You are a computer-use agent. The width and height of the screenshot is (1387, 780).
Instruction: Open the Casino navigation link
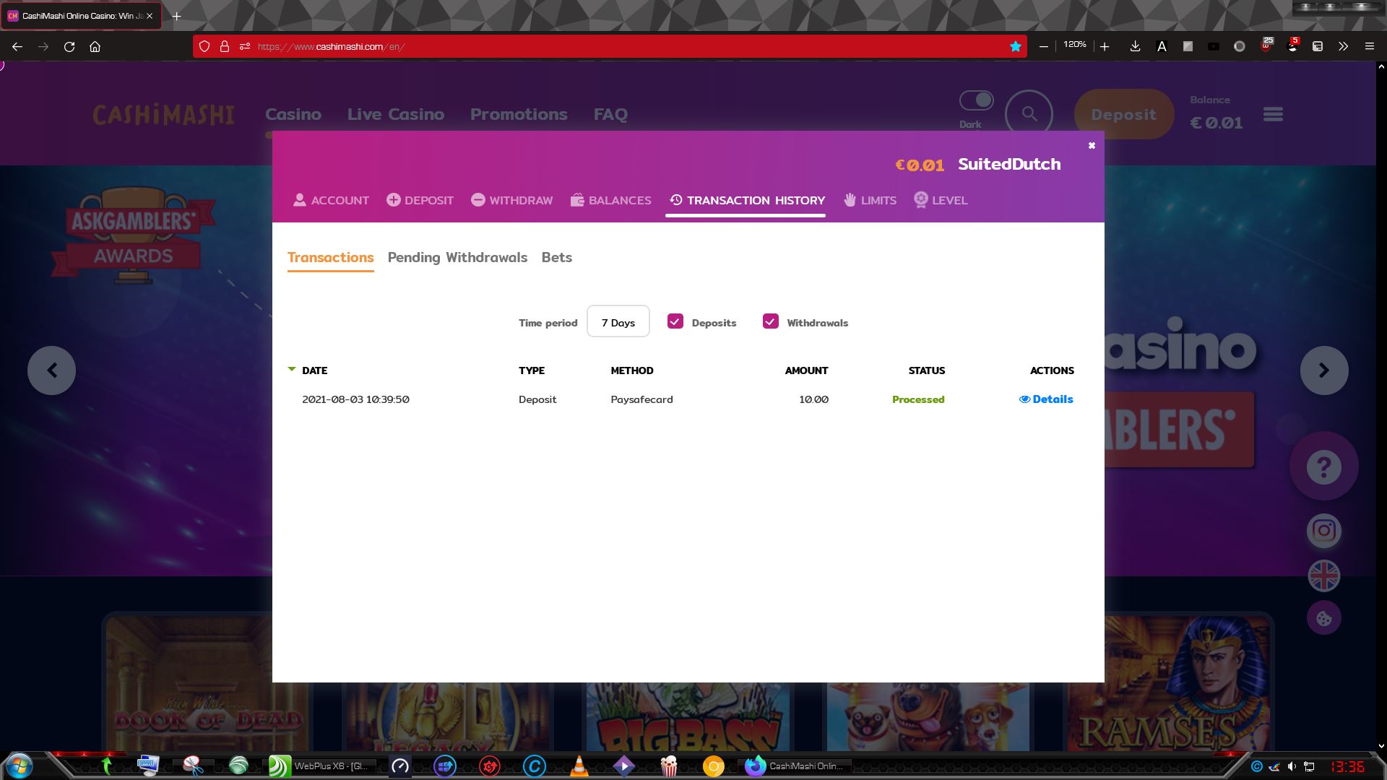pyautogui.click(x=293, y=114)
